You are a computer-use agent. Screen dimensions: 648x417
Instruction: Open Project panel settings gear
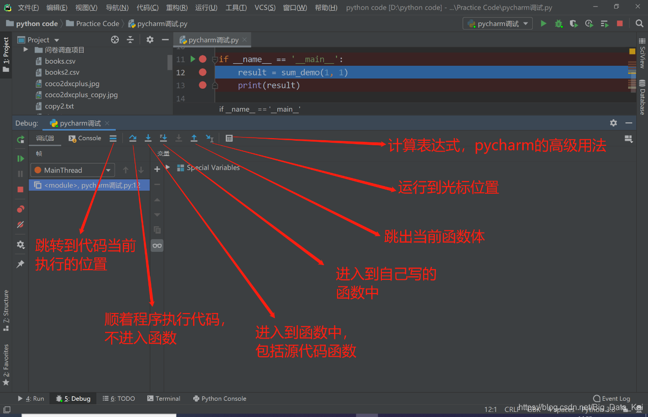150,40
